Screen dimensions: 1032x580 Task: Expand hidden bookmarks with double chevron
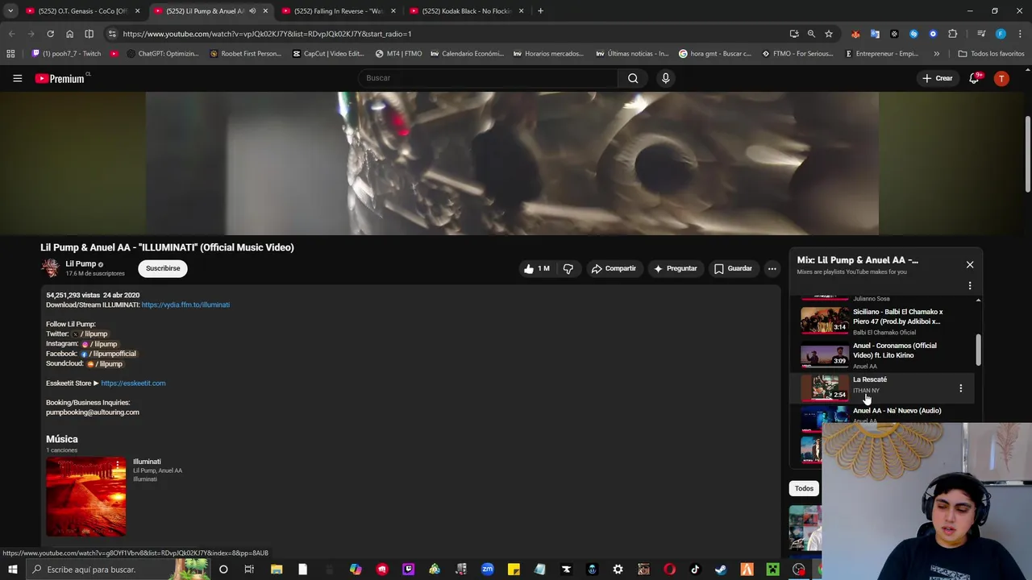pyautogui.click(x=936, y=54)
